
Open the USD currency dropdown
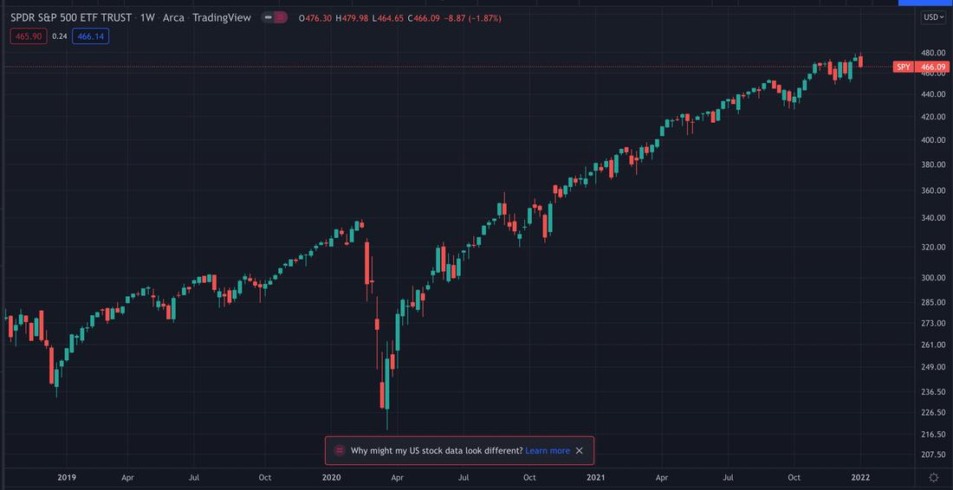pos(933,17)
